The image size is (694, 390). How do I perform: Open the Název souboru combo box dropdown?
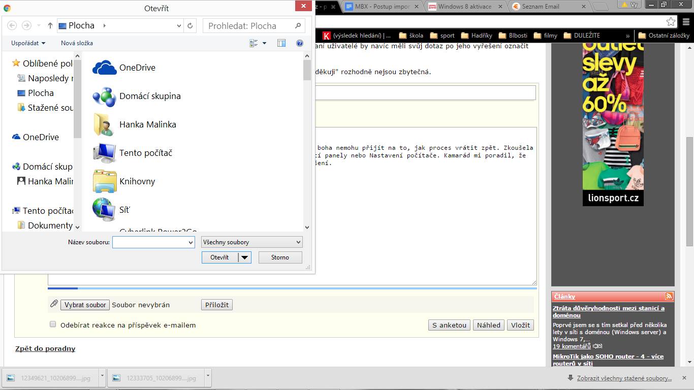[x=191, y=243]
